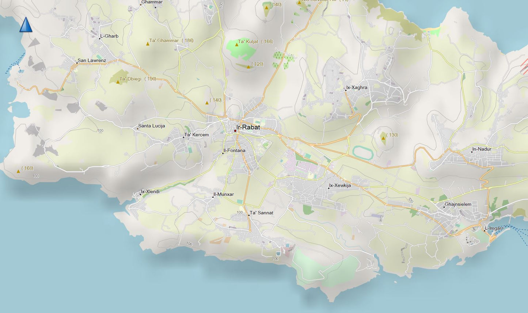528x313 pixels.
Task: Select the San Lawrenz place name
Action: pos(92,60)
